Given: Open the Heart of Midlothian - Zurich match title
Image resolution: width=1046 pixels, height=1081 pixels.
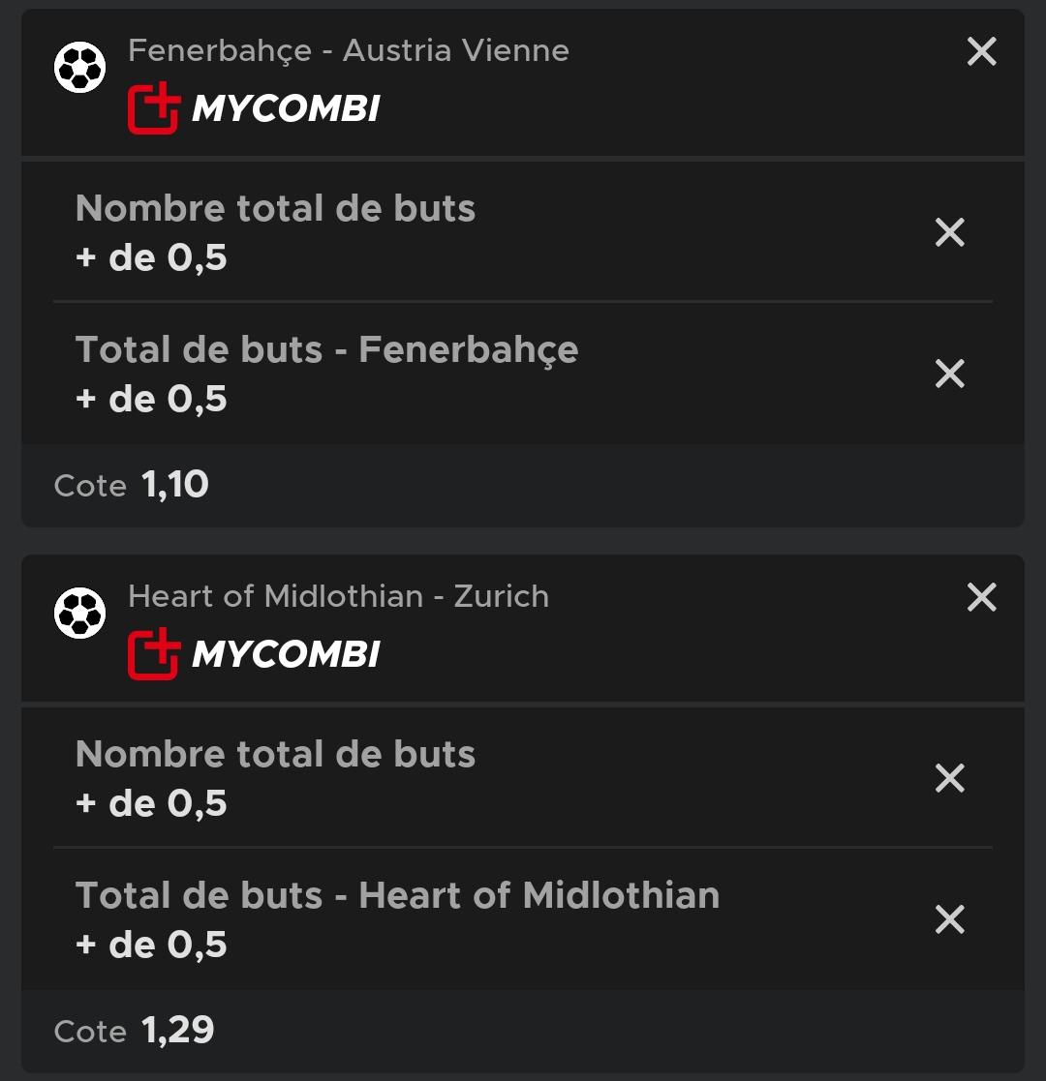Looking at the screenshot, I should pos(339,596).
